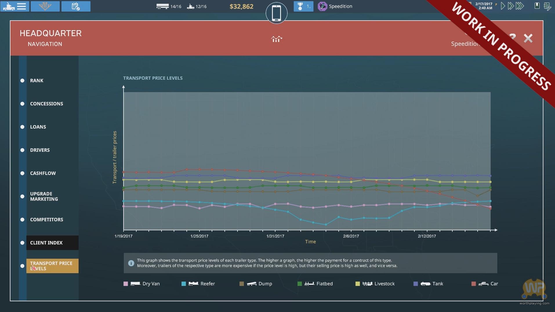Image resolution: width=555 pixels, height=312 pixels.
Task: Click the Reefer cyan legend swatch
Action: [x=184, y=284]
